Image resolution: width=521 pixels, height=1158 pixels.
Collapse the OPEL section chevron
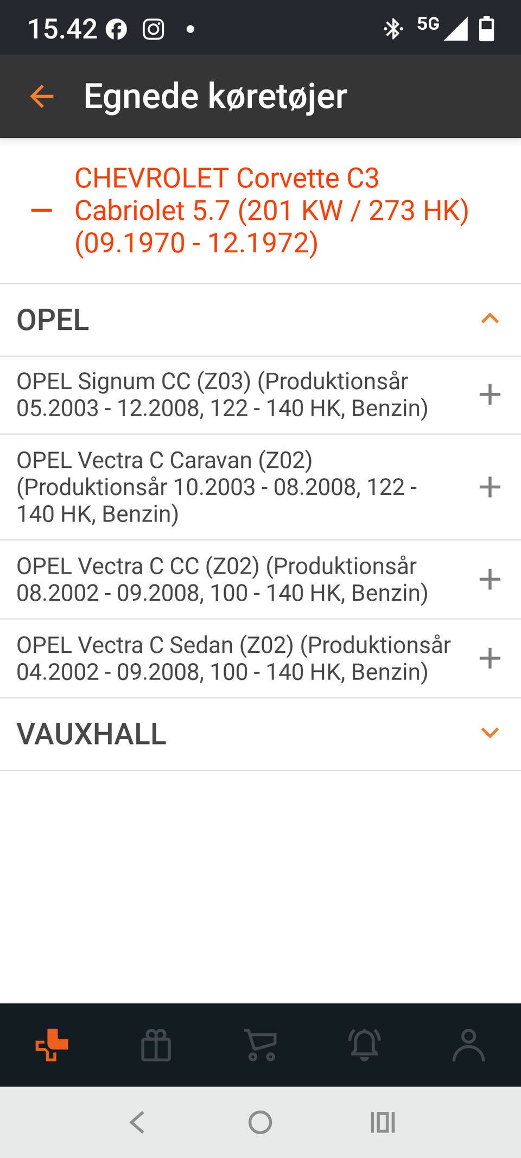[490, 319]
